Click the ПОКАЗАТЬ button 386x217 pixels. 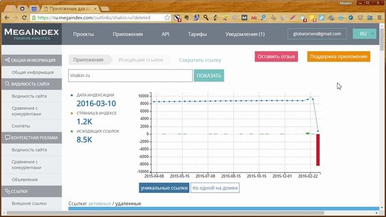coord(209,75)
